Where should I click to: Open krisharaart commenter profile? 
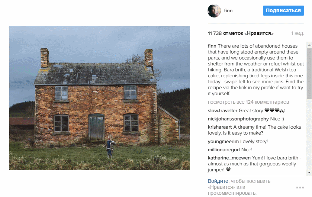220,127
